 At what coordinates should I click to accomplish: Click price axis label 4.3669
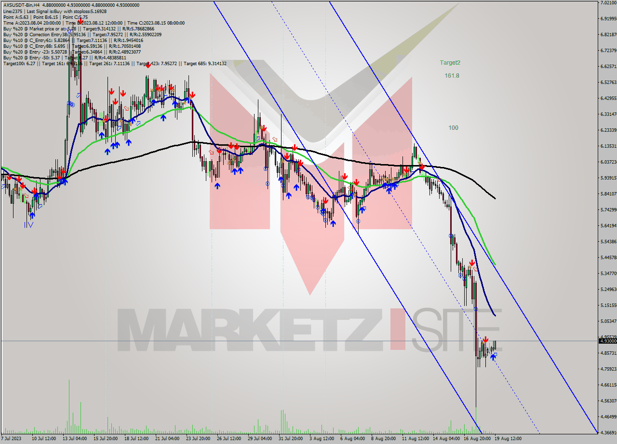tap(608, 432)
